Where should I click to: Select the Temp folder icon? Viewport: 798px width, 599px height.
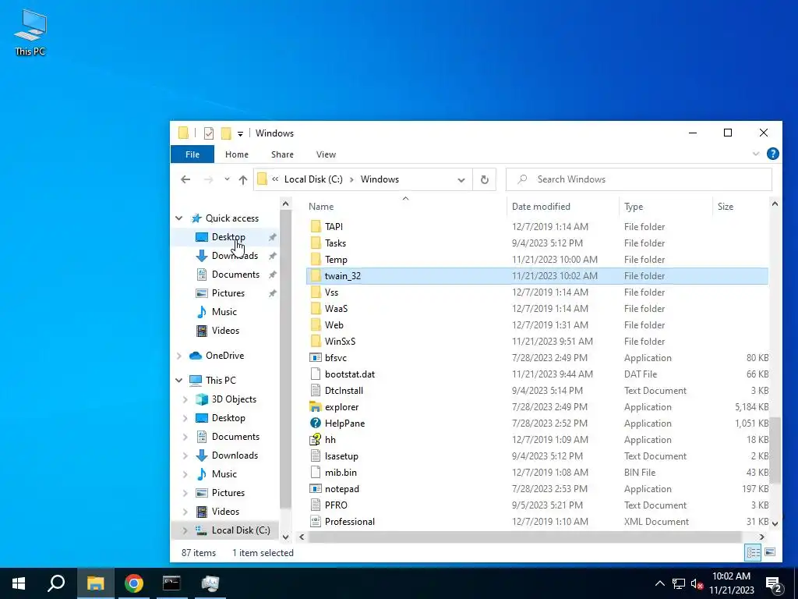pos(316,259)
